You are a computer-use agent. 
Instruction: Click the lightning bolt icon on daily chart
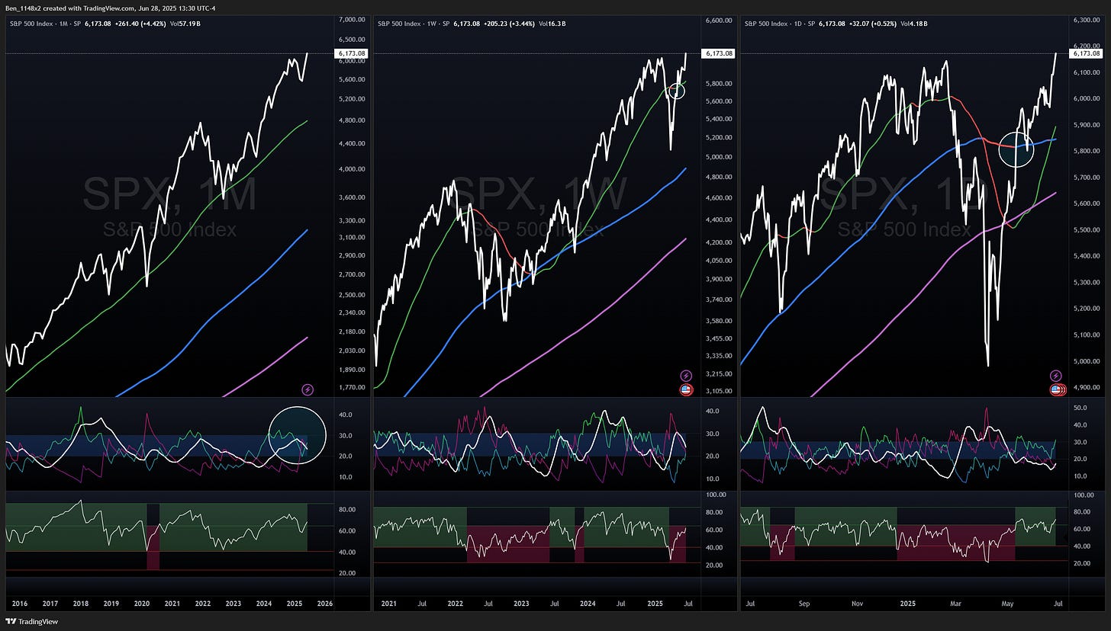(1056, 376)
